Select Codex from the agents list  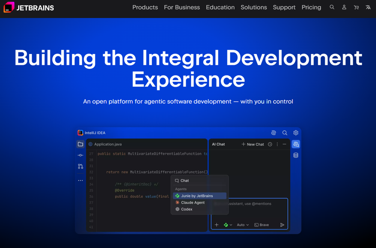tap(199, 209)
